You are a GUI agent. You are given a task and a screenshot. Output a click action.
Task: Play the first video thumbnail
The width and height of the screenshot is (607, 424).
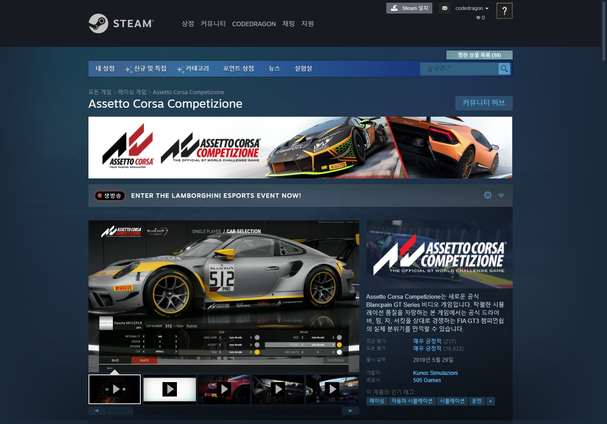point(115,389)
